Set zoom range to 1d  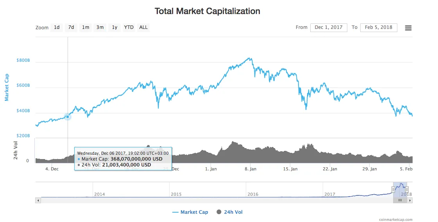57,27
